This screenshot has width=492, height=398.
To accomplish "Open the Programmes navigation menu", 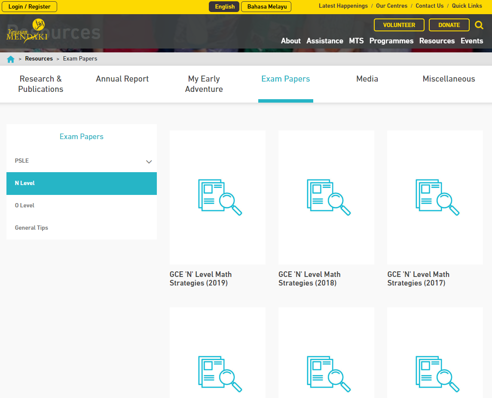I will (x=391, y=41).
